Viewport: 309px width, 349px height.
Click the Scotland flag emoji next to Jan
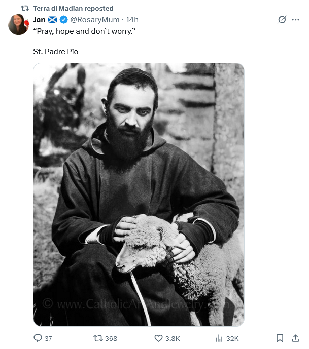click(x=52, y=20)
